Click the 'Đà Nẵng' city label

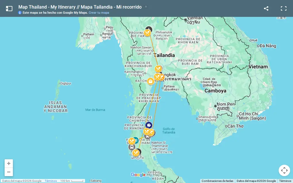268,46
